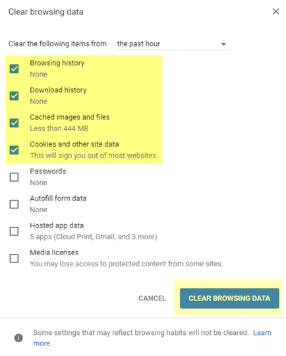The width and height of the screenshot is (286, 356).
Task: Click the time range dropdown arrow
Action: click(223, 44)
